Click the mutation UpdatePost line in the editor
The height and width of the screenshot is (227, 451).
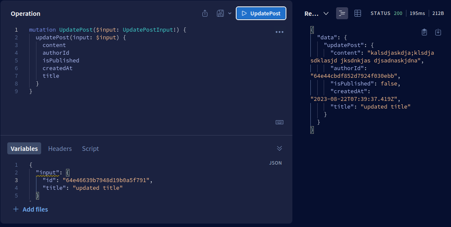click(x=108, y=29)
